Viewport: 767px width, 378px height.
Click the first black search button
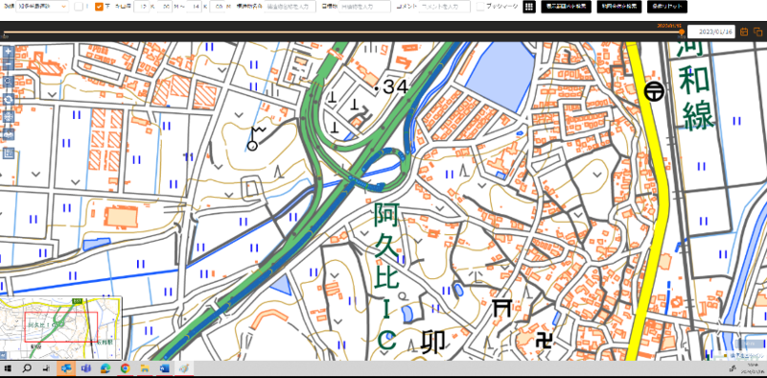566,7
